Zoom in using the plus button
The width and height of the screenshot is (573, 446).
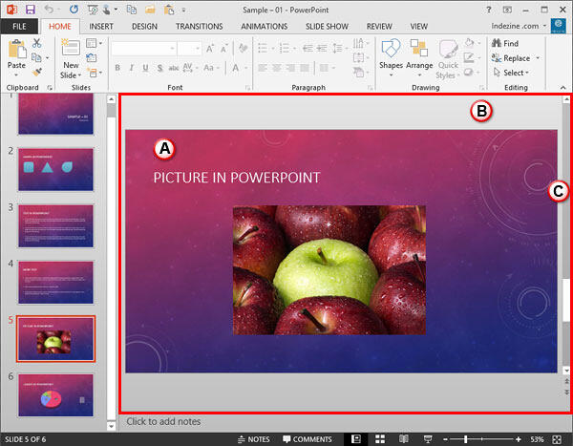point(519,439)
